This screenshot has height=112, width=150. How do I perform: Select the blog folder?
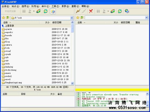[x=6, y=42]
